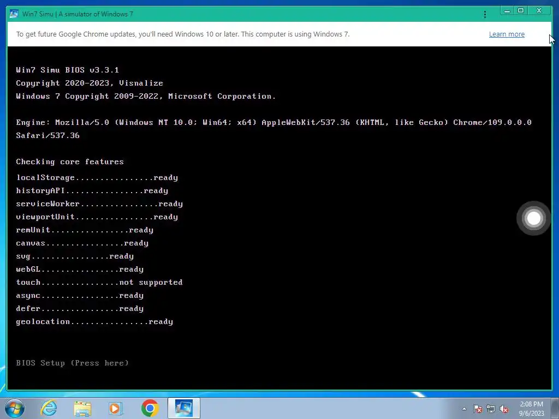Viewport: 559px width, 419px height.
Task: Maximize the Win7 Simu window
Action: (x=521, y=11)
